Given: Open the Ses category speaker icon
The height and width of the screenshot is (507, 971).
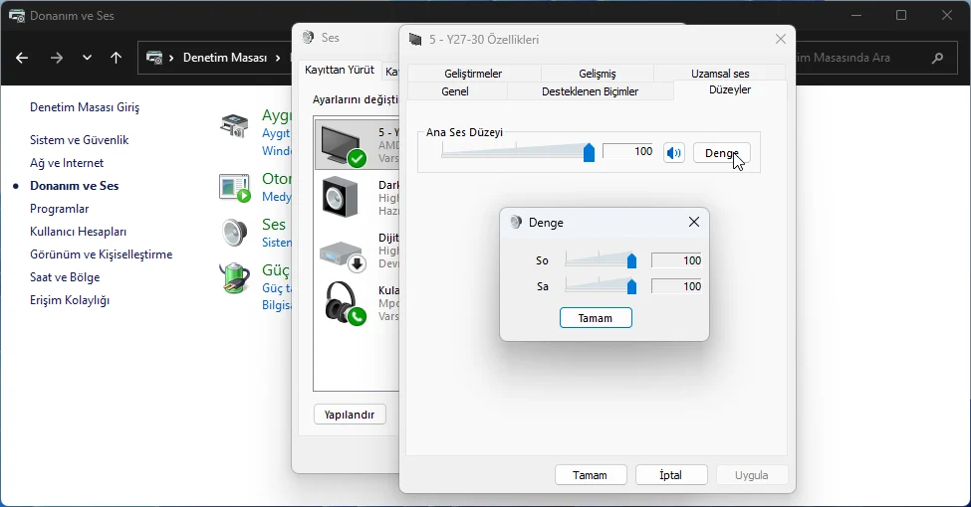Looking at the screenshot, I should point(235,233).
